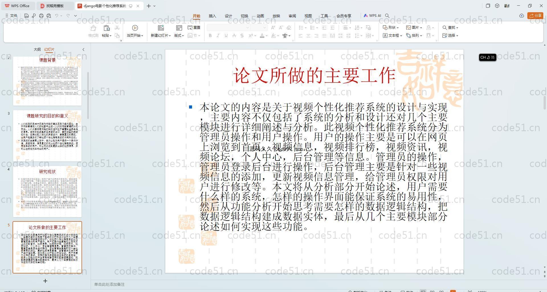Select slide 3 thumbnail 课题研究的目的和意义
This screenshot has width=547, height=292.
coord(47,135)
